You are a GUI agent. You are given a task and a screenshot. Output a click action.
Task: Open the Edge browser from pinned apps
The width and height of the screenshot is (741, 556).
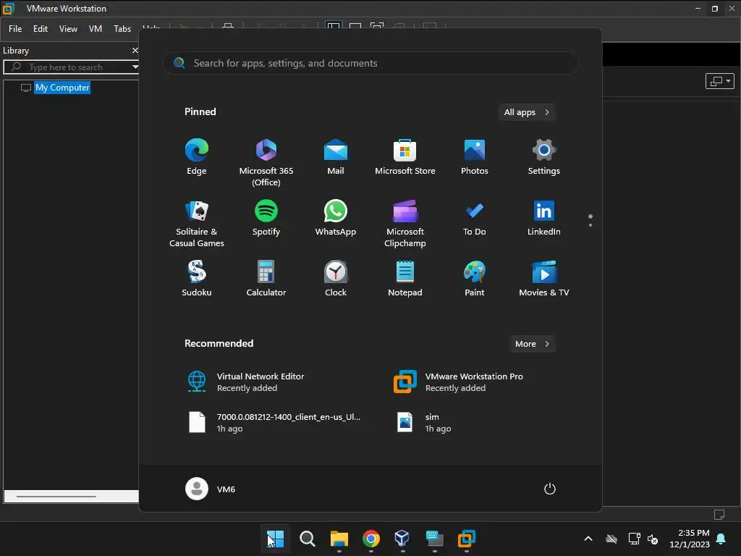(x=197, y=157)
